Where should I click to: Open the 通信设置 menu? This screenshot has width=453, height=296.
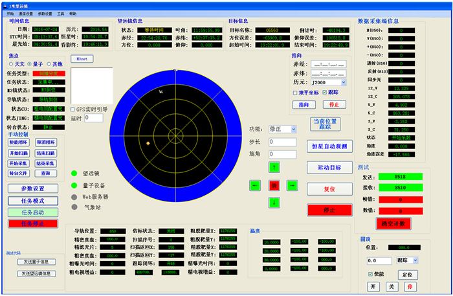(x=27, y=13)
